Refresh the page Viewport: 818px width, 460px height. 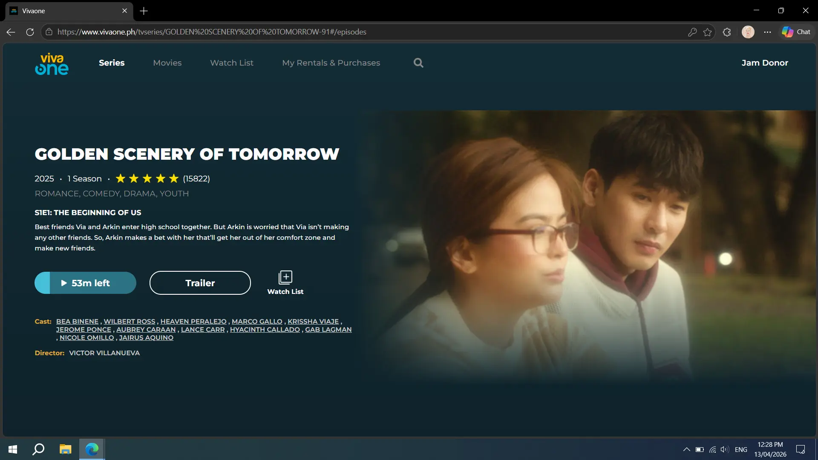click(x=30, y=32)
